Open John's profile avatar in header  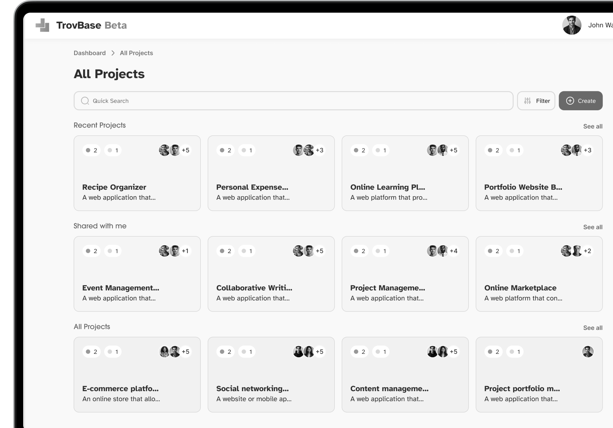[572, 25]
